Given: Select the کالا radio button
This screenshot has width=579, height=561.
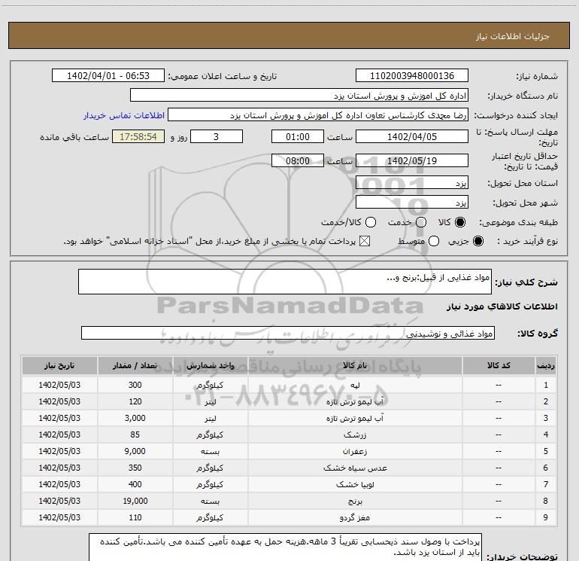Looking at the screenshot, I should click(460, 222).
